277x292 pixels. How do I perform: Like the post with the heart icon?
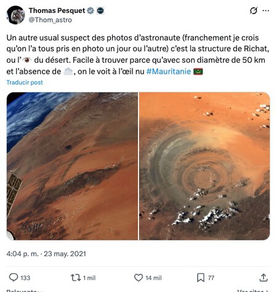[x=138, y=278]
